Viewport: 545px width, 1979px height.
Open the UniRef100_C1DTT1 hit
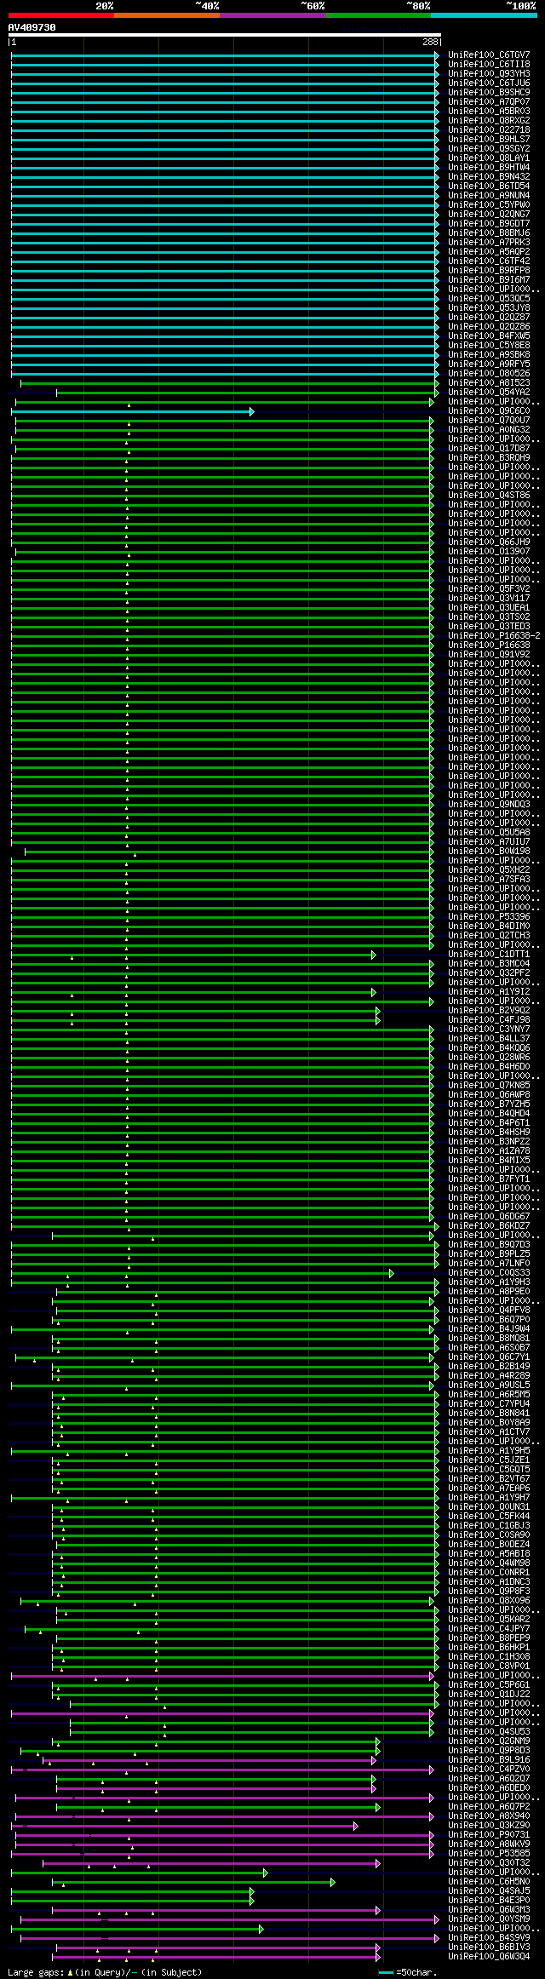(489, 954)
